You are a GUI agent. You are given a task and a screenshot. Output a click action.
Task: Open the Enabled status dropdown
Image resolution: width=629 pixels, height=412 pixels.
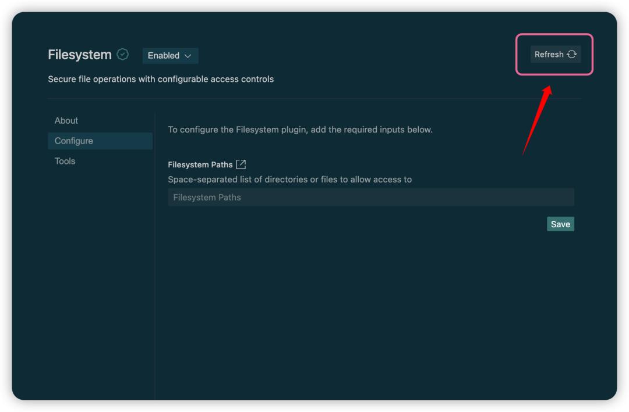coord(170,56)
